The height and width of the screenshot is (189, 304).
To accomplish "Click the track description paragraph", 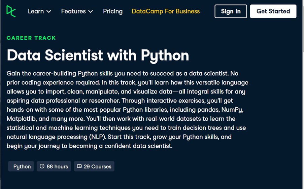I will (127, 110).
